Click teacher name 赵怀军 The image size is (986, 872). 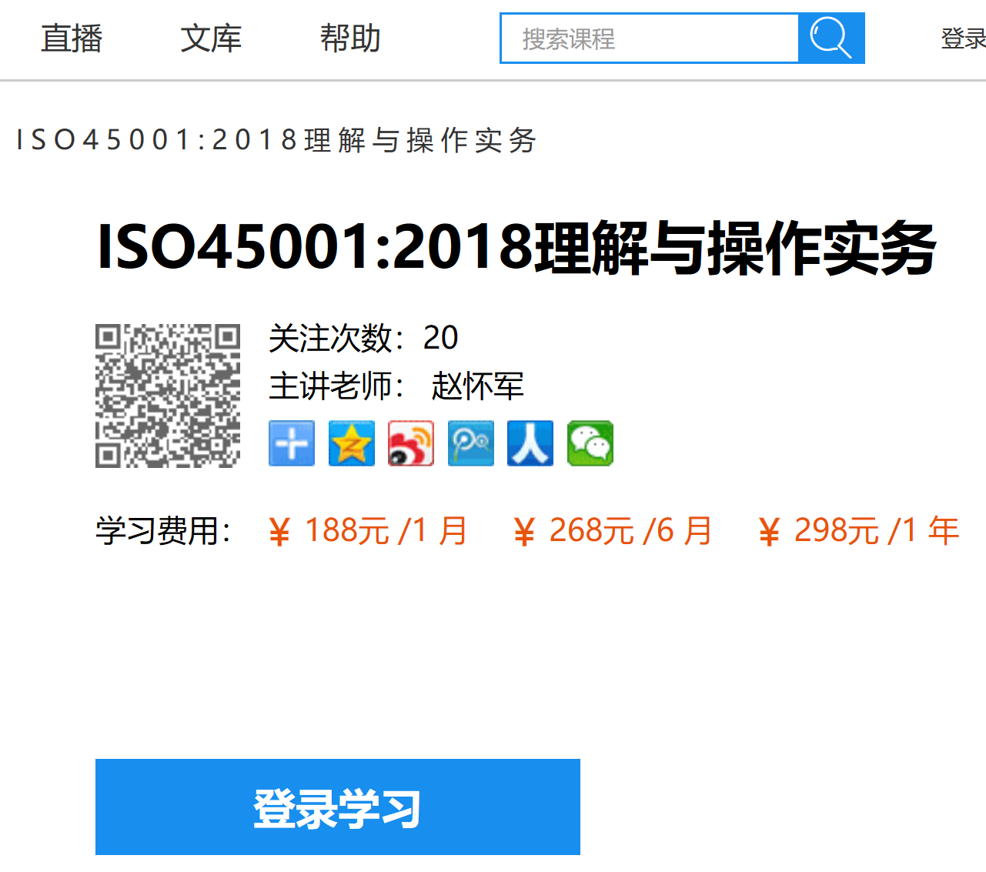(x=478, y=386)
